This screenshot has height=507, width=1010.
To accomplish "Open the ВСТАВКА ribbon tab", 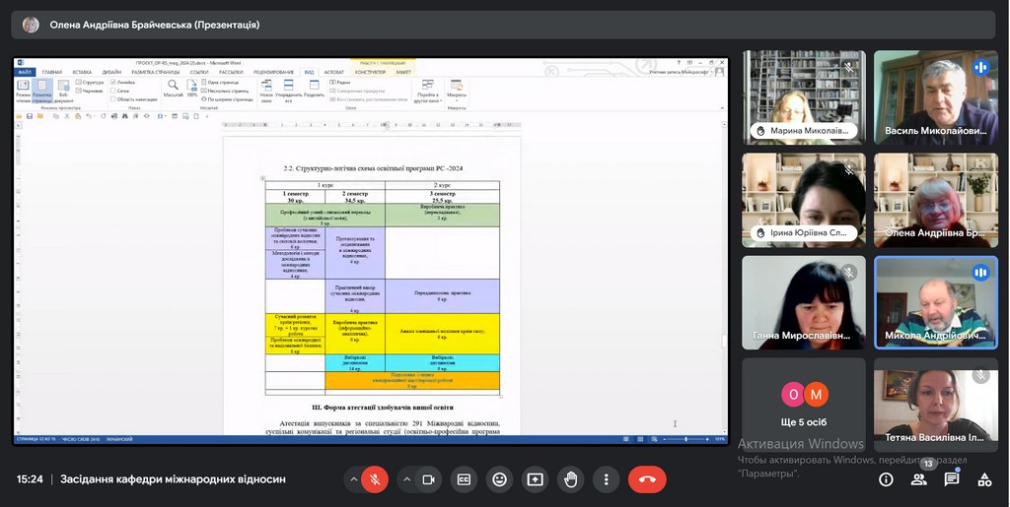I will pos(82,72).
